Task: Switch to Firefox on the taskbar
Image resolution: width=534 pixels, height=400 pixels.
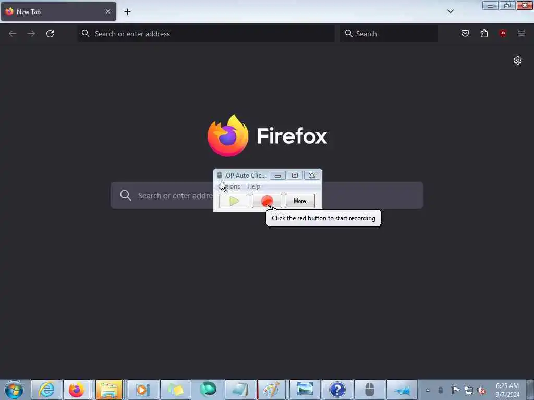Action: pos(77,390)
